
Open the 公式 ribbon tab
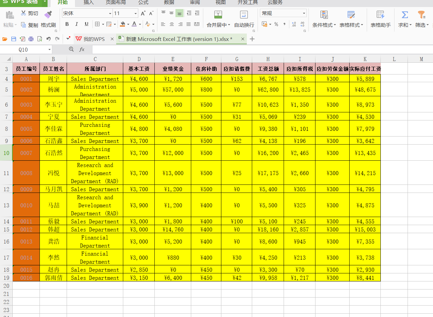(143, 2)
